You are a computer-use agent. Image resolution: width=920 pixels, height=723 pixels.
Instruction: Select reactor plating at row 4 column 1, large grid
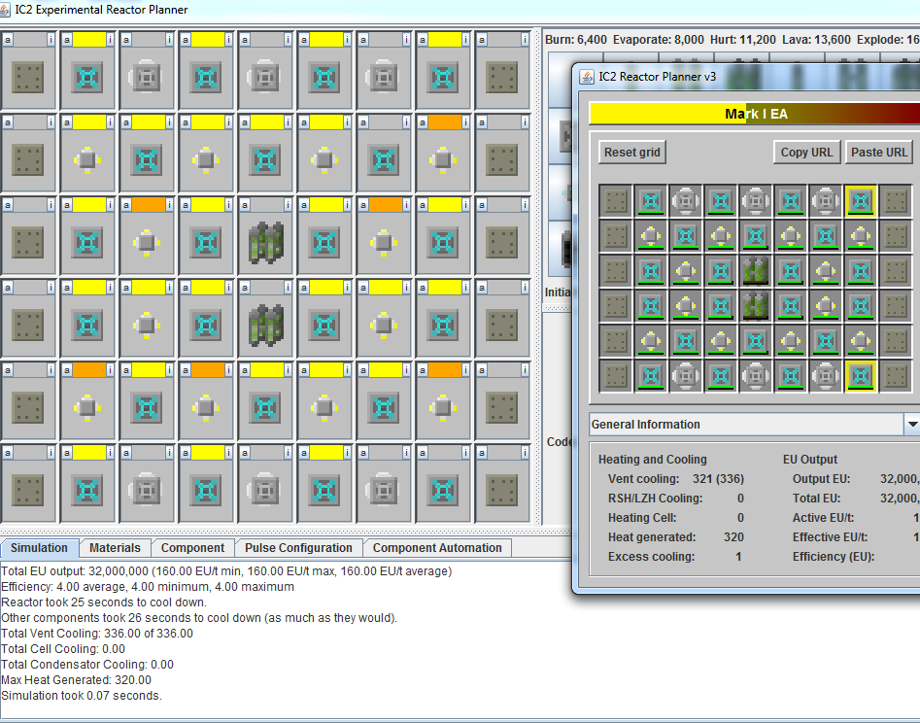(28, 326)
